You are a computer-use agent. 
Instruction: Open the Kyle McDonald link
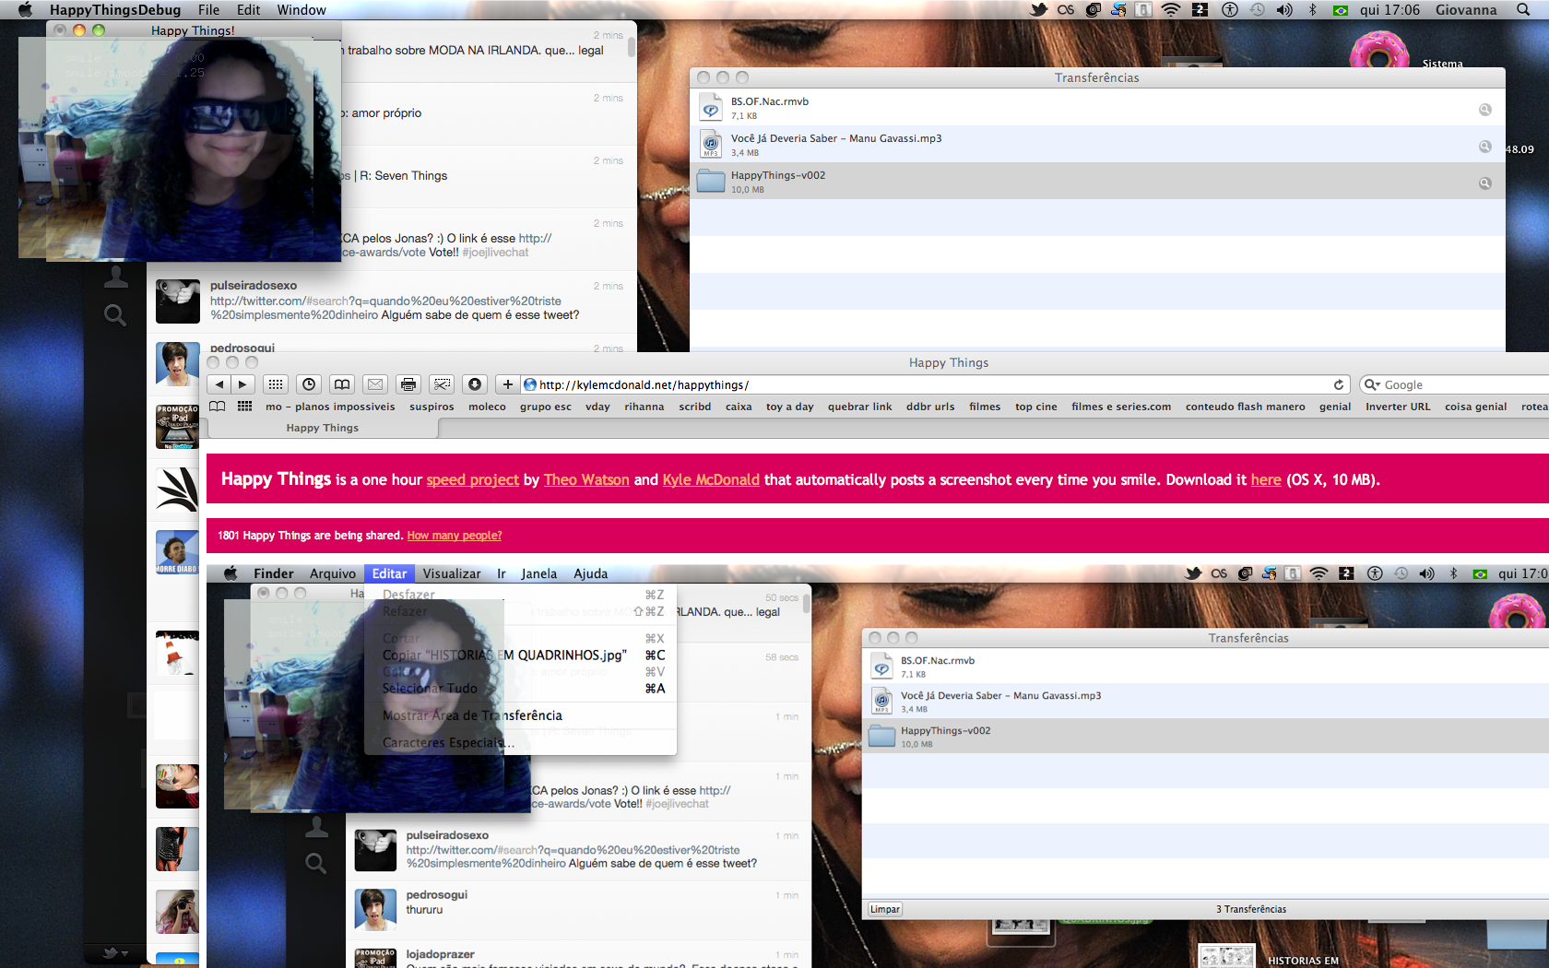pyautogui.click(x=711, y=479)
